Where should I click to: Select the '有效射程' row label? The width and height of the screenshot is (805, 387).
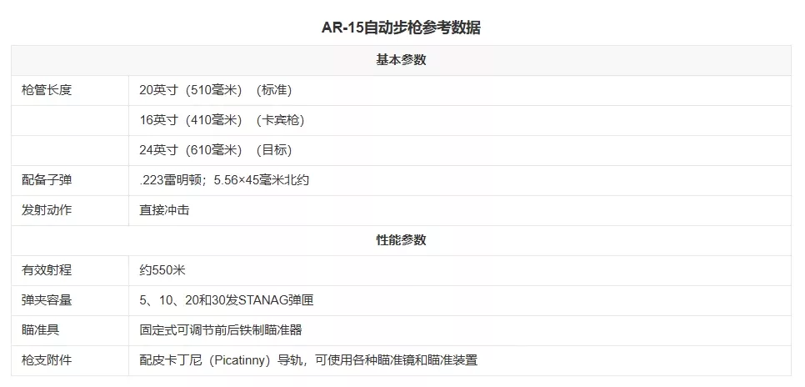coord(47,270)
